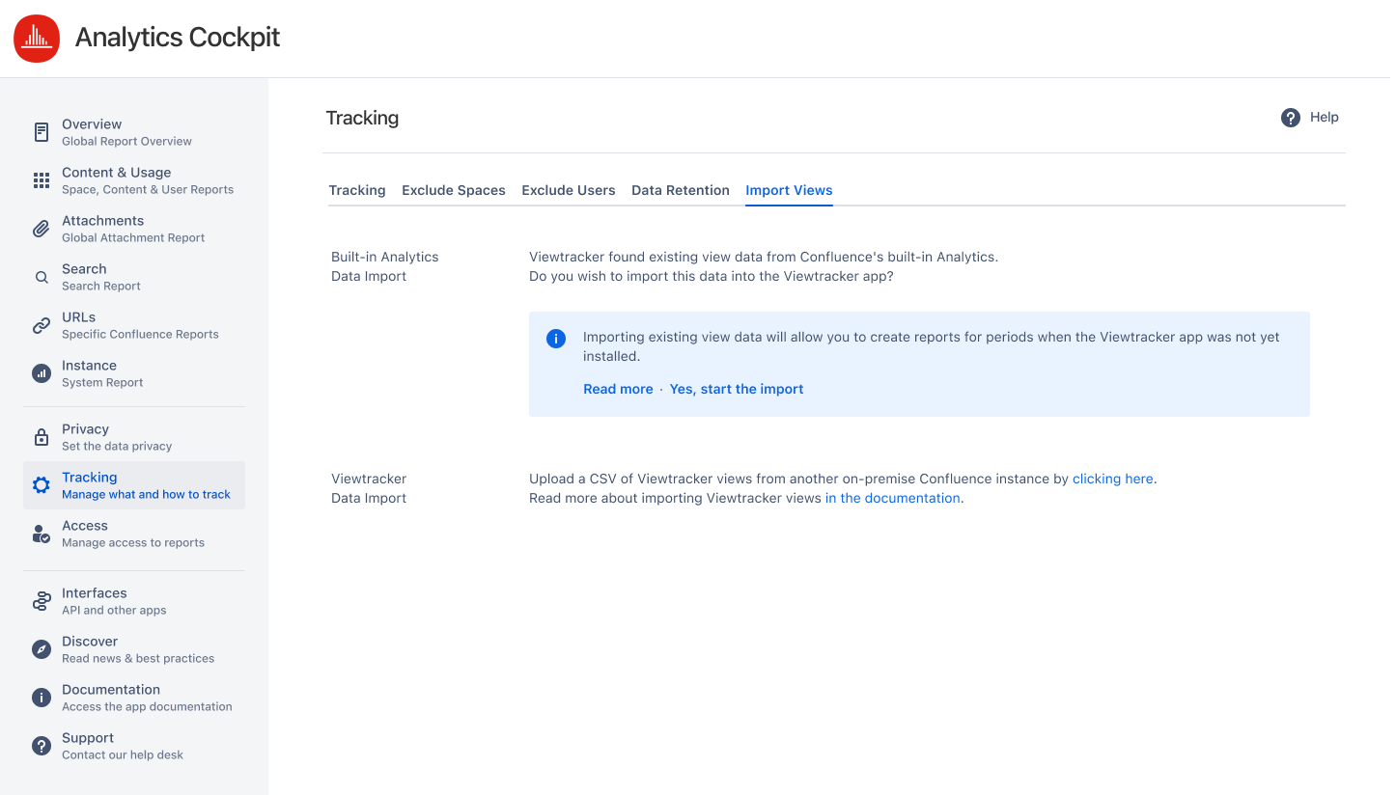
Task: Click the Support help desk icon
Action: click(42, 745)
